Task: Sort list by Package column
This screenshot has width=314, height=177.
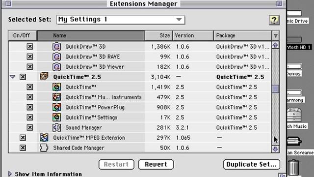Action: tap(243, 35)
